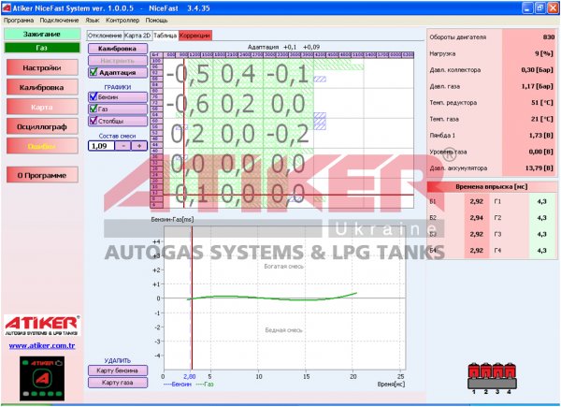This screenshot has width=561, height=407.
Task: Click the Лямбда 1 value 1,73
Action: 541,136
